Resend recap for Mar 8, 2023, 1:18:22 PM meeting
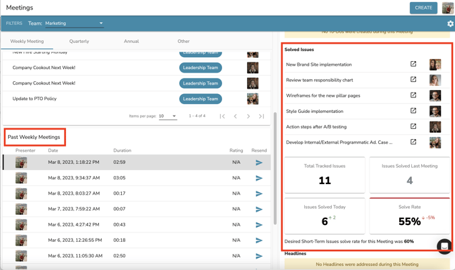 tap(259, 163)
